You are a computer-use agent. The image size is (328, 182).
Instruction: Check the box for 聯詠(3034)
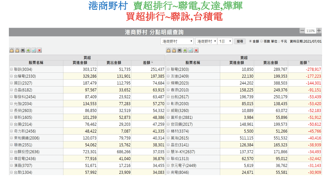[11, 70]
